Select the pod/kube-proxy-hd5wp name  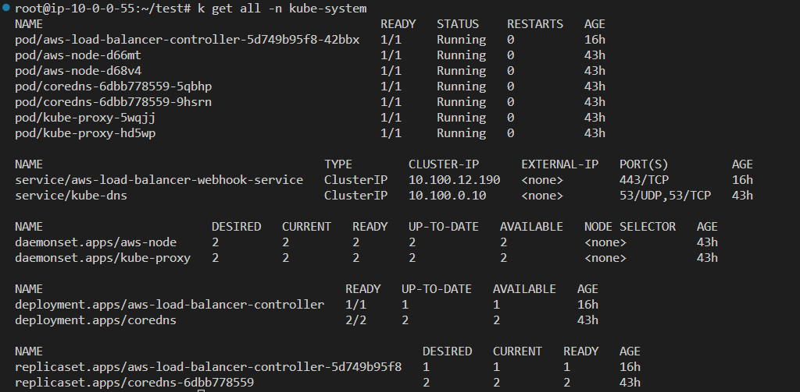(85, 133)
